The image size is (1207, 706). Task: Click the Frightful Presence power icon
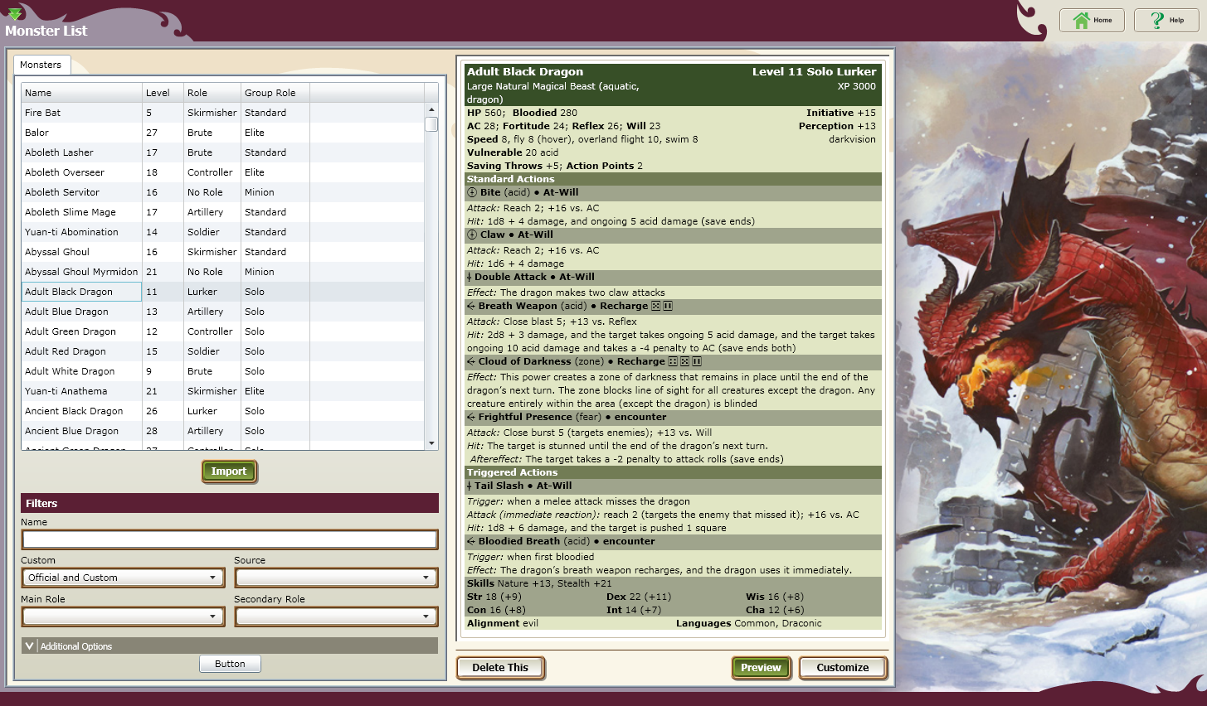point(471,417)
